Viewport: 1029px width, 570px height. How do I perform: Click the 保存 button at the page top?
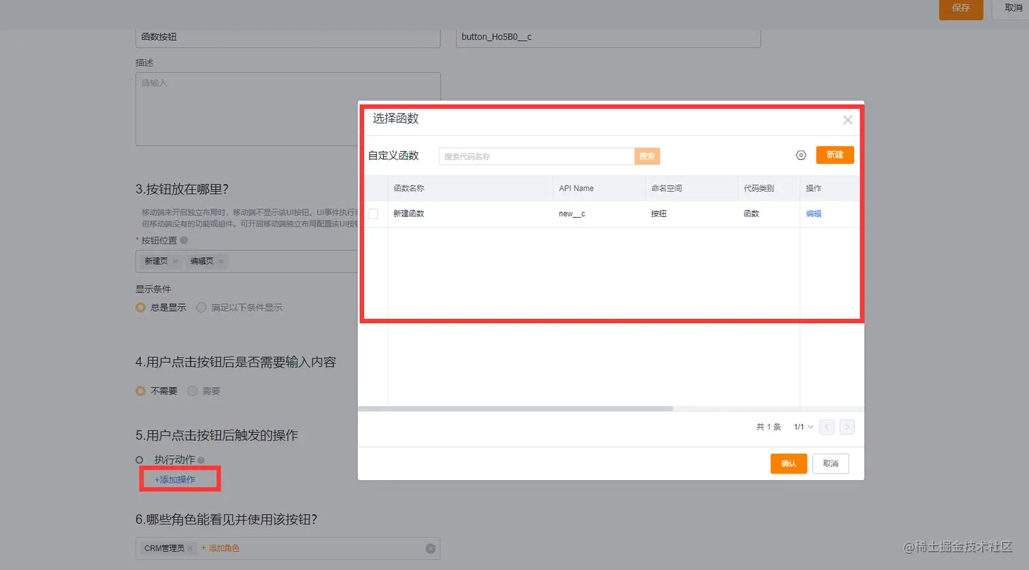click(961, 8)
